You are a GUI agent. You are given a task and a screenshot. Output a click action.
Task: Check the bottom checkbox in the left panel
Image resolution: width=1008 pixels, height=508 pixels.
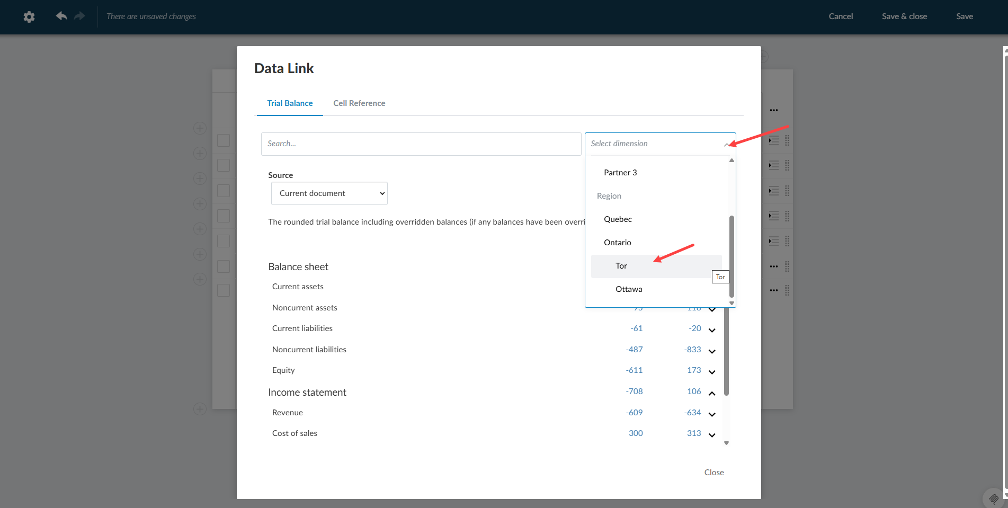224,290
